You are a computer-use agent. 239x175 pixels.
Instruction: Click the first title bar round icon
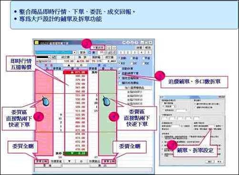124,42
